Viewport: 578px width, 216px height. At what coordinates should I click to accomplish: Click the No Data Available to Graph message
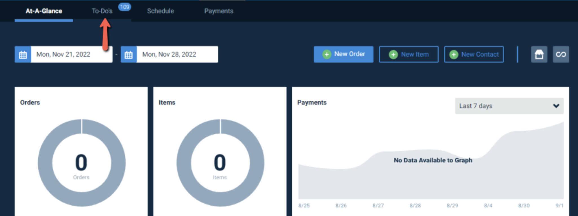pos(433,160)
